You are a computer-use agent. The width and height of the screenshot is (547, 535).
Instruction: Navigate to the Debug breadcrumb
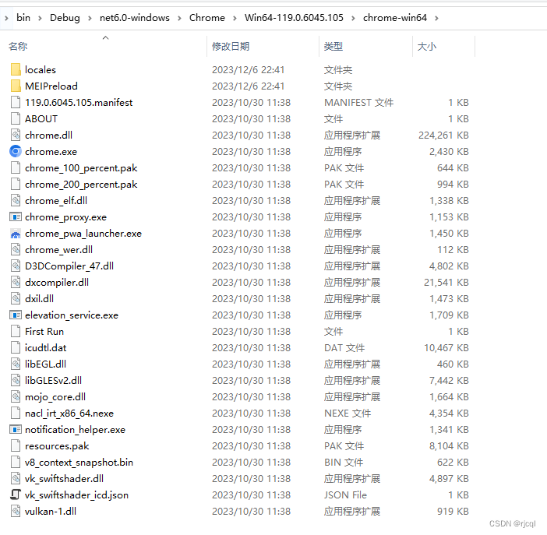65,17
